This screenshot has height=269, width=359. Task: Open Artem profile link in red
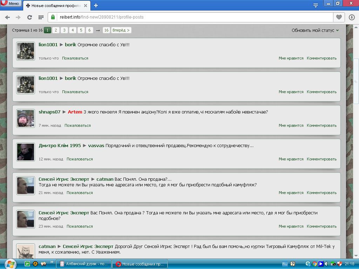point(75,112)
